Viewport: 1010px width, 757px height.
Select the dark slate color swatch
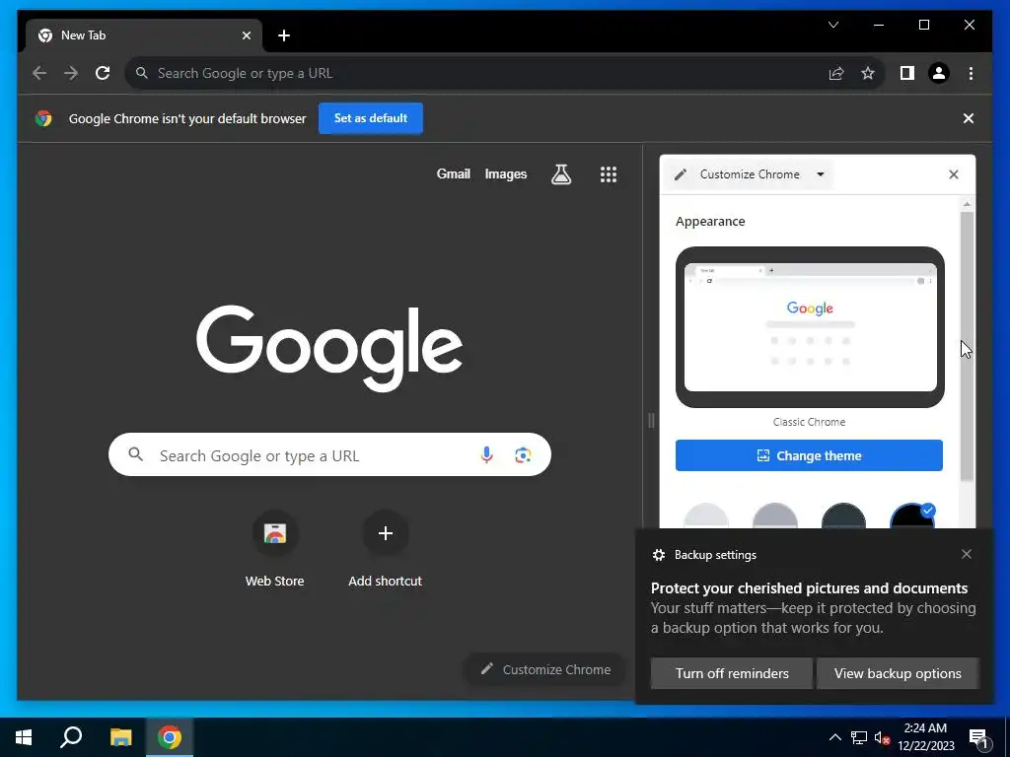[844, 516]
